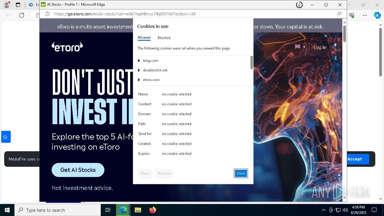Click the downloads icon in the popup title bar
Viewport: 384px width, 216px height.
pyautogui.click(x=299, y=5)
